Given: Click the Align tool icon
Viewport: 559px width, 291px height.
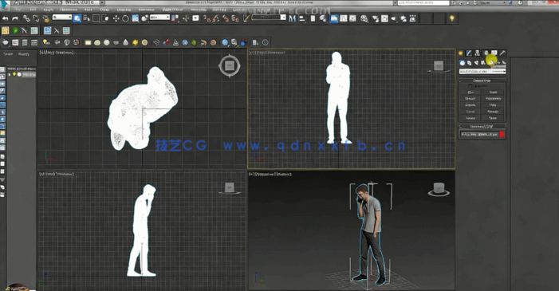Looking at the screenshot, I should (302, 18).
